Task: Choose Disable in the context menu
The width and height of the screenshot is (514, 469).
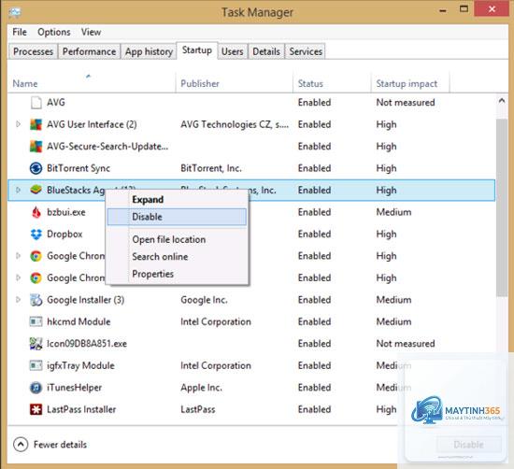Action: (x=177, y=217)
